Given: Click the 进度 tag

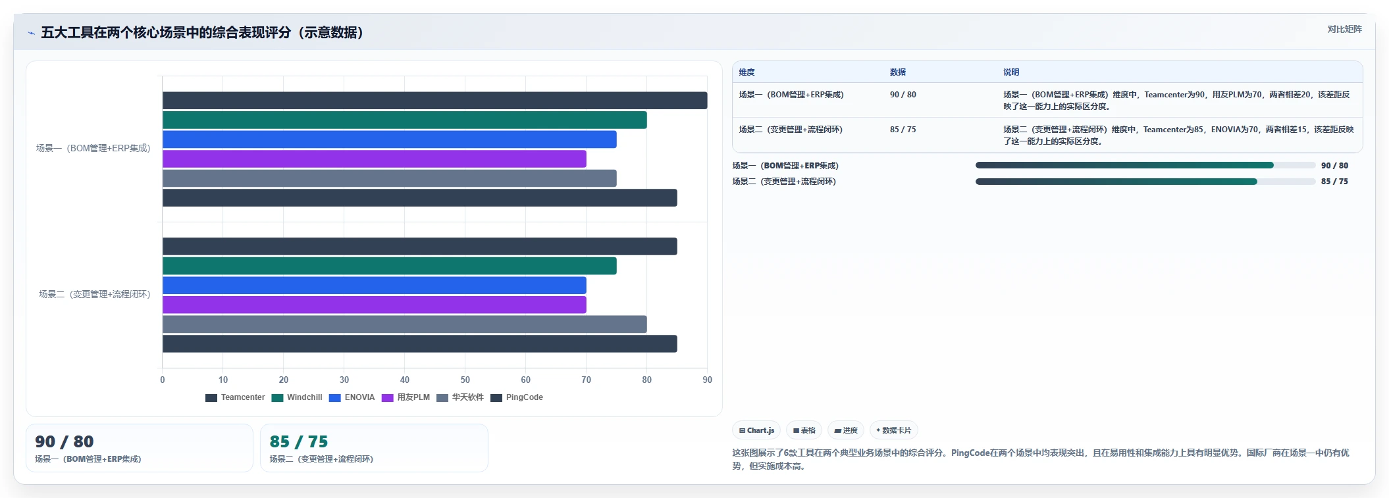Looking at the screenshot, I should coord(846,430).
